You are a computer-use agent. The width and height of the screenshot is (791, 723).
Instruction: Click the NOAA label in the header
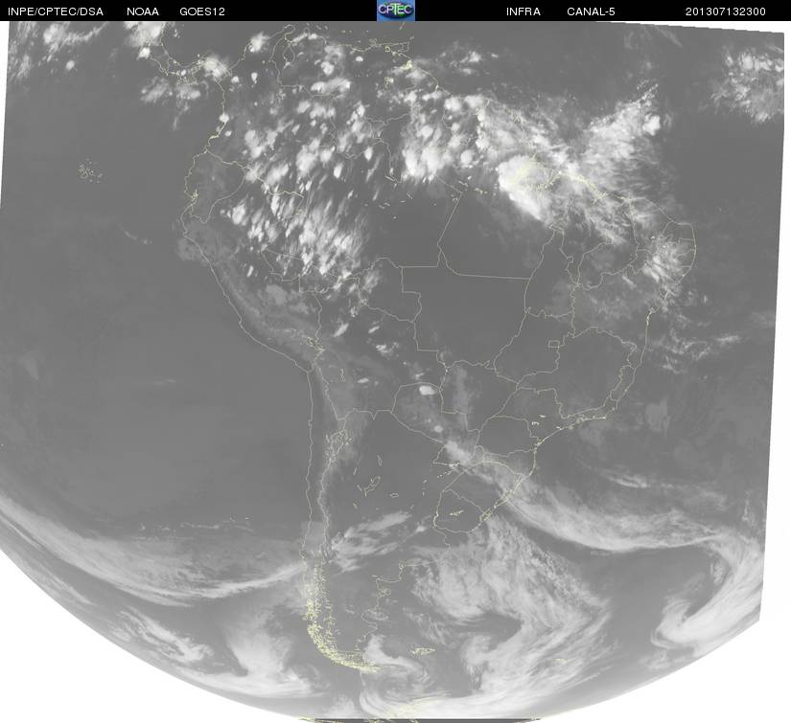(x=143, y=11)
